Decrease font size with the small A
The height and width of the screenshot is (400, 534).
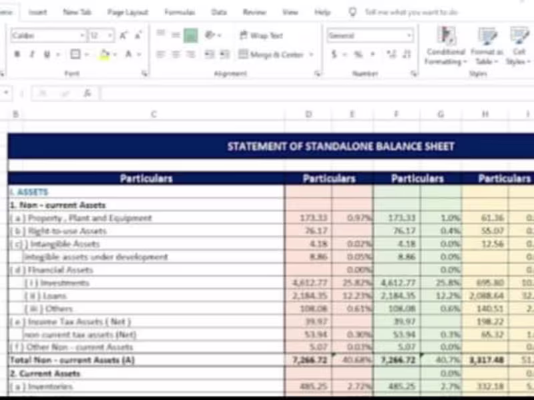pos(138,35)
